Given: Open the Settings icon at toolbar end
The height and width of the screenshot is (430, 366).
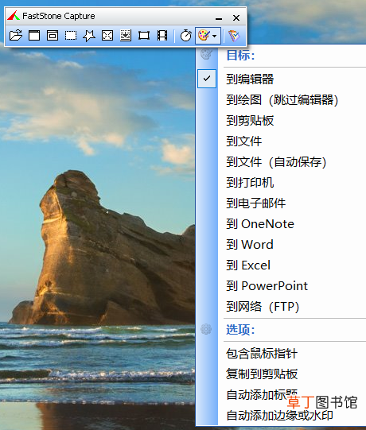Looking at the screenshot, I should pos(234,36).
